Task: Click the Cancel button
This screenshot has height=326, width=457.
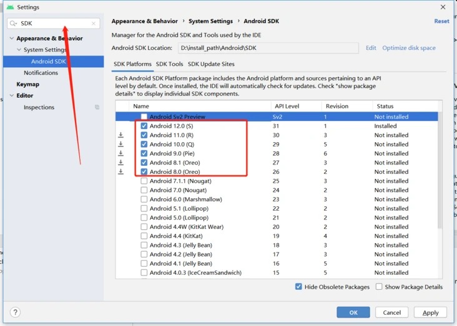Action: (391, 312)
